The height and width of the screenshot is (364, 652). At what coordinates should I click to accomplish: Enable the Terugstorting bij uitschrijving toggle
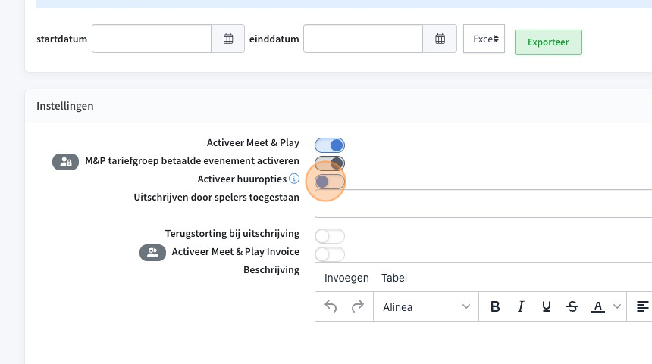pos(330,236)
